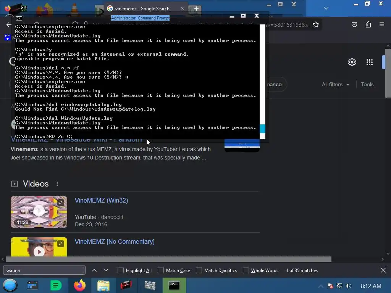The height and width of the screenshot is (293, 391).
Task: Click the Dec 23, 2016 date text
Action: (91, 224)
